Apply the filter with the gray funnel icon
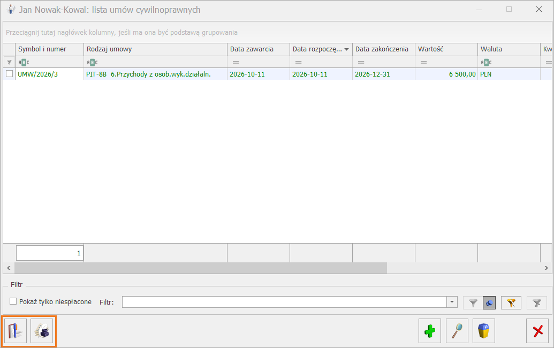The height and width of the screenshot is (348, 554). (x=473, y=303)
